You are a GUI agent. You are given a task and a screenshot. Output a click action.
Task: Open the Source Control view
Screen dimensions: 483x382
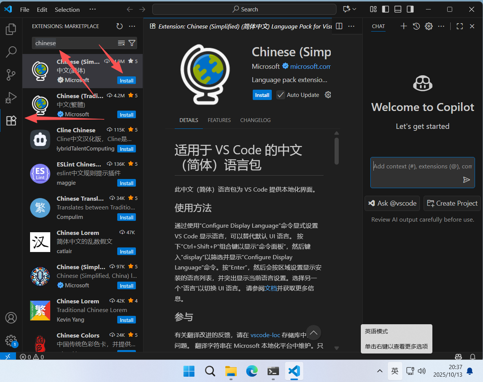(11, 74)
